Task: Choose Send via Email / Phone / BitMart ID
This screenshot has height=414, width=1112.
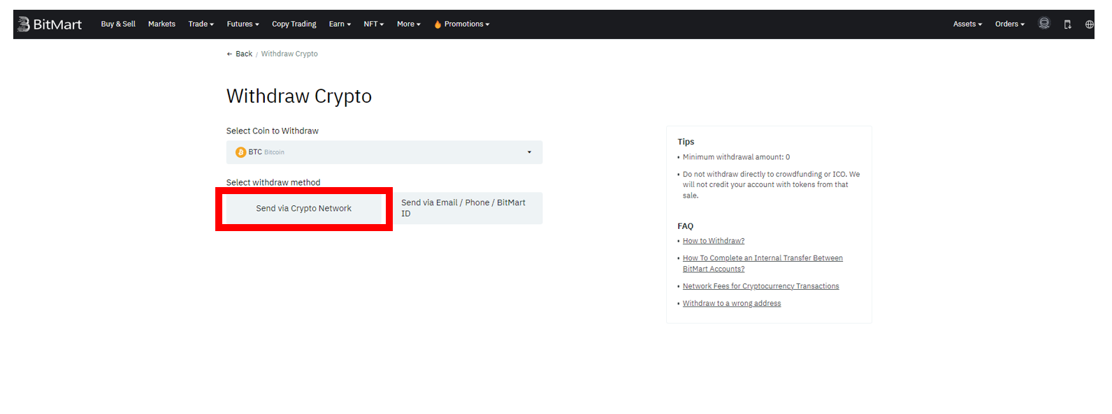Action: [464, 208]
